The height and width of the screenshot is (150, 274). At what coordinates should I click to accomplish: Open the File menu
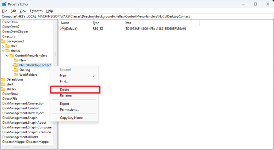tap(4, 11)
